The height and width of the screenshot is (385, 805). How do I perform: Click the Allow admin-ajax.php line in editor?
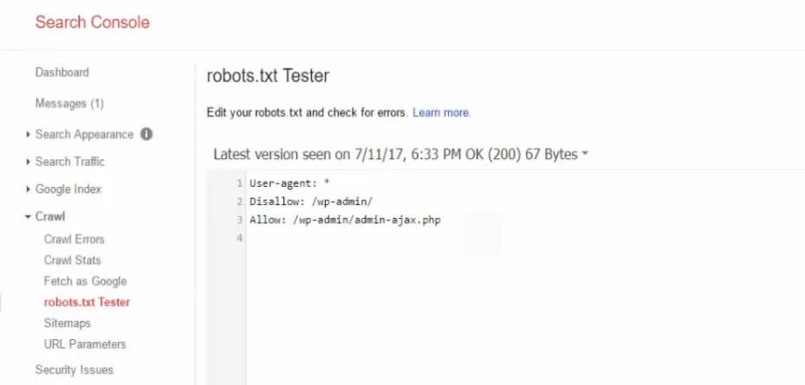(345, 220)
